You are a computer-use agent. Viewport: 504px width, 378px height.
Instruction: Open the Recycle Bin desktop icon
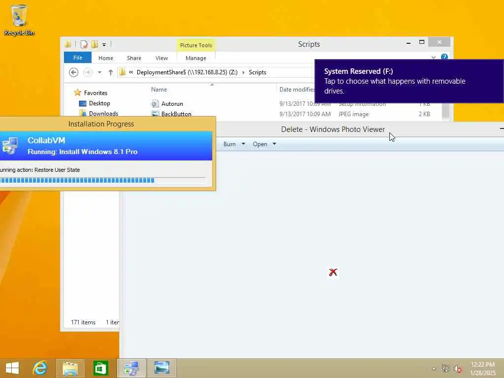(x=19, y=19)
